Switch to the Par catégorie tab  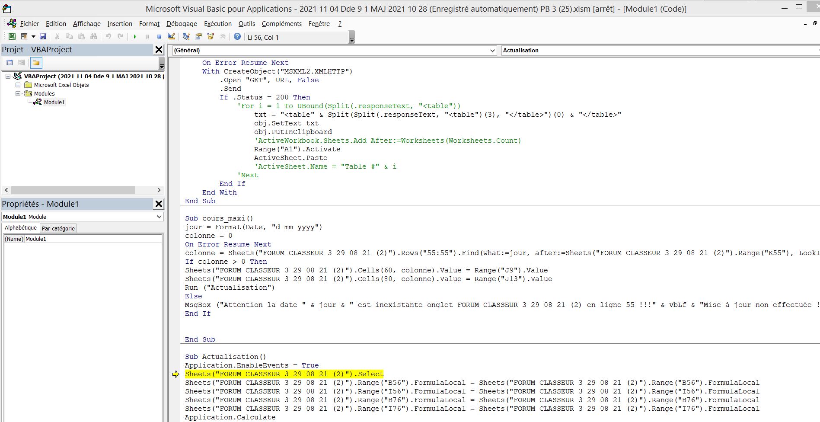pos(58,228)
